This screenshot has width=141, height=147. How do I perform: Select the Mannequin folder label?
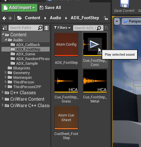[x=22, y=78]
